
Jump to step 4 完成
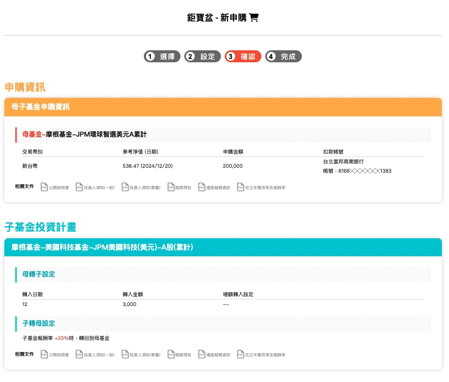[x=283, y=56]
